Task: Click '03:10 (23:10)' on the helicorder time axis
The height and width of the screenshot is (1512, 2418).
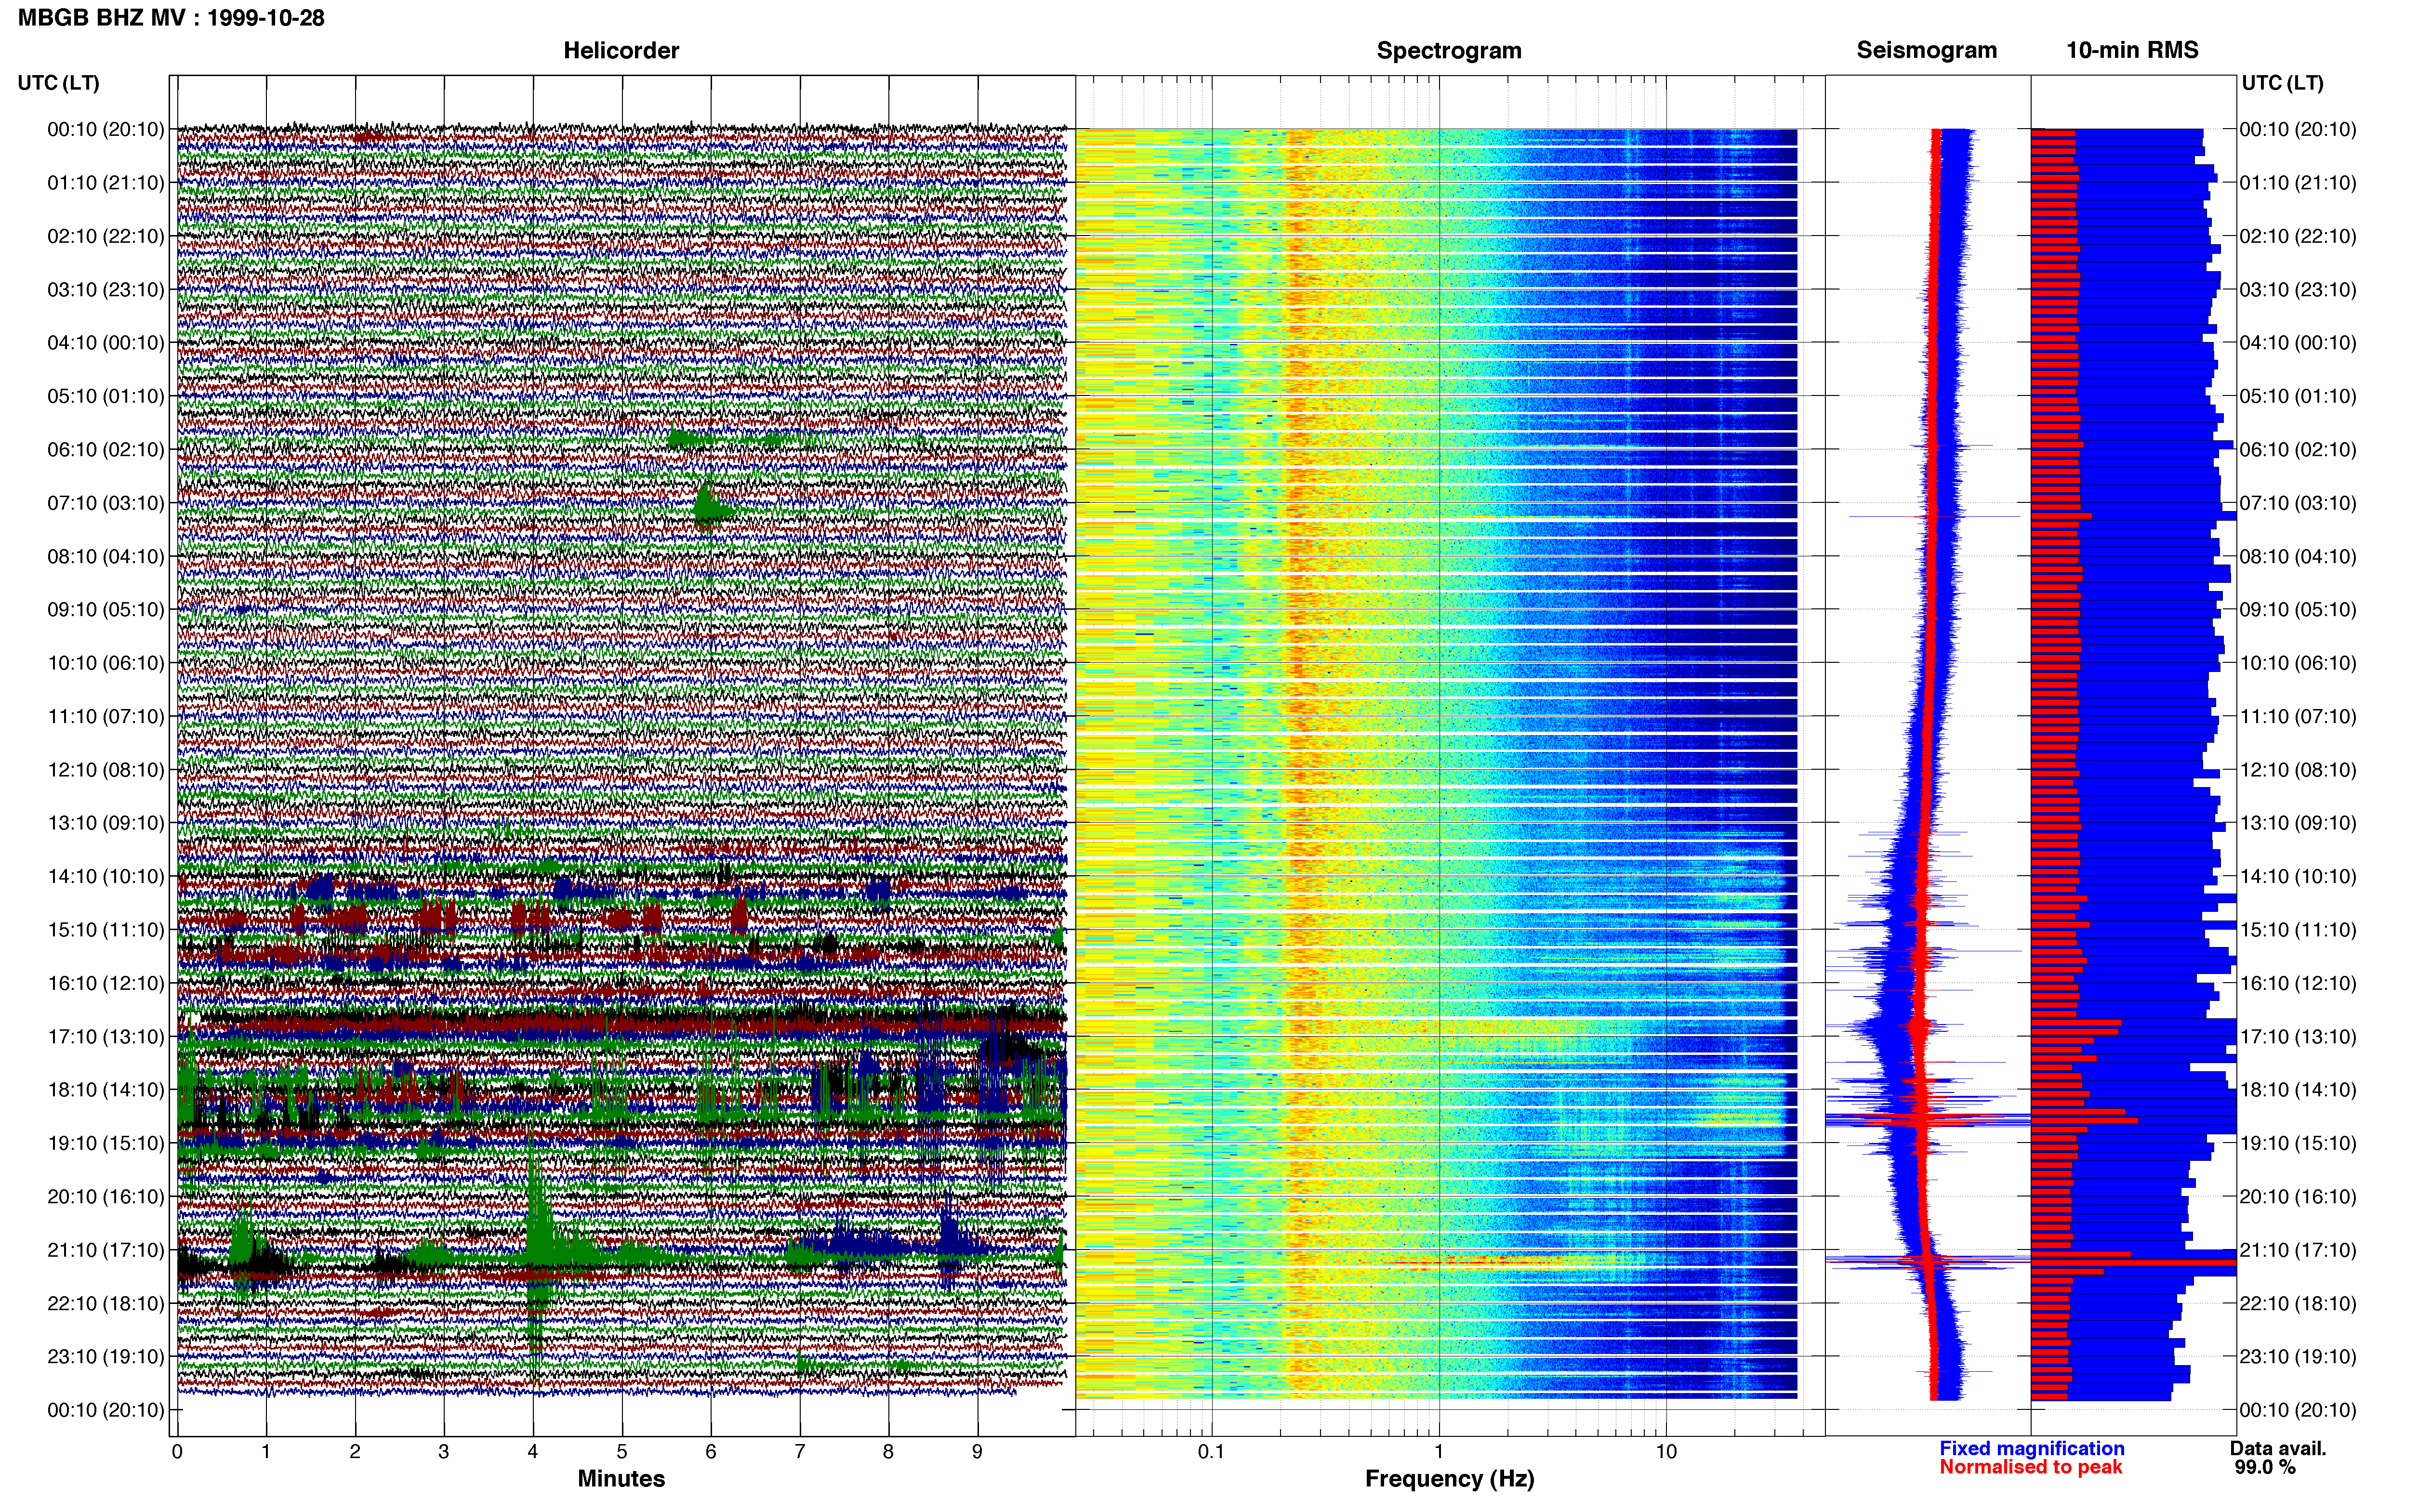Action: click(x=106, y=290)
